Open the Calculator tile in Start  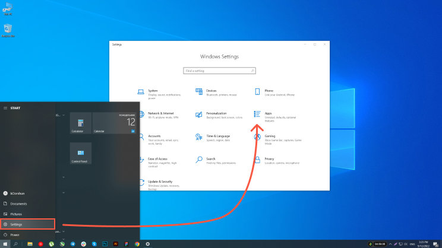point(81,123)
